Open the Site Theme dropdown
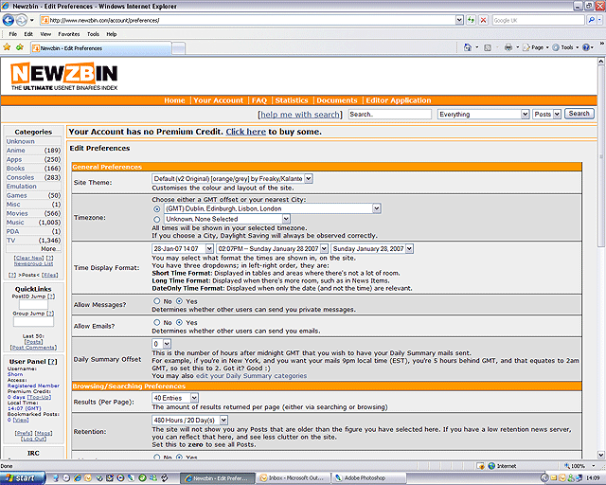The image size is (606, 485). coord(232,179)
